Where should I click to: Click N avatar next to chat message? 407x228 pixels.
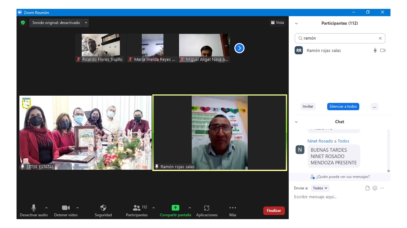(x=300, y=149)
